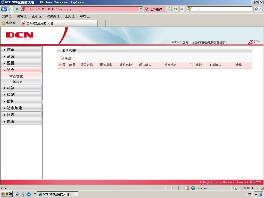Click the 选择 column header
The width and height of the screenshot is (264, 198).
point(72,65)
